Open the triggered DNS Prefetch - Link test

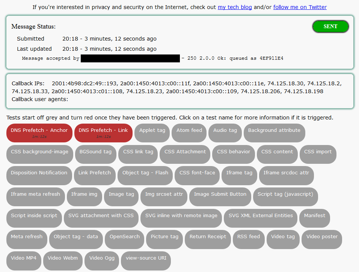(103, 133)
